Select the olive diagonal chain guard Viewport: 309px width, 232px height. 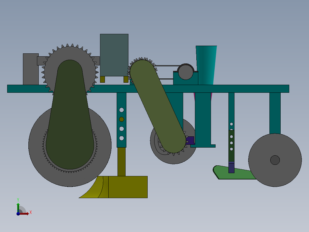pos(158,106)
